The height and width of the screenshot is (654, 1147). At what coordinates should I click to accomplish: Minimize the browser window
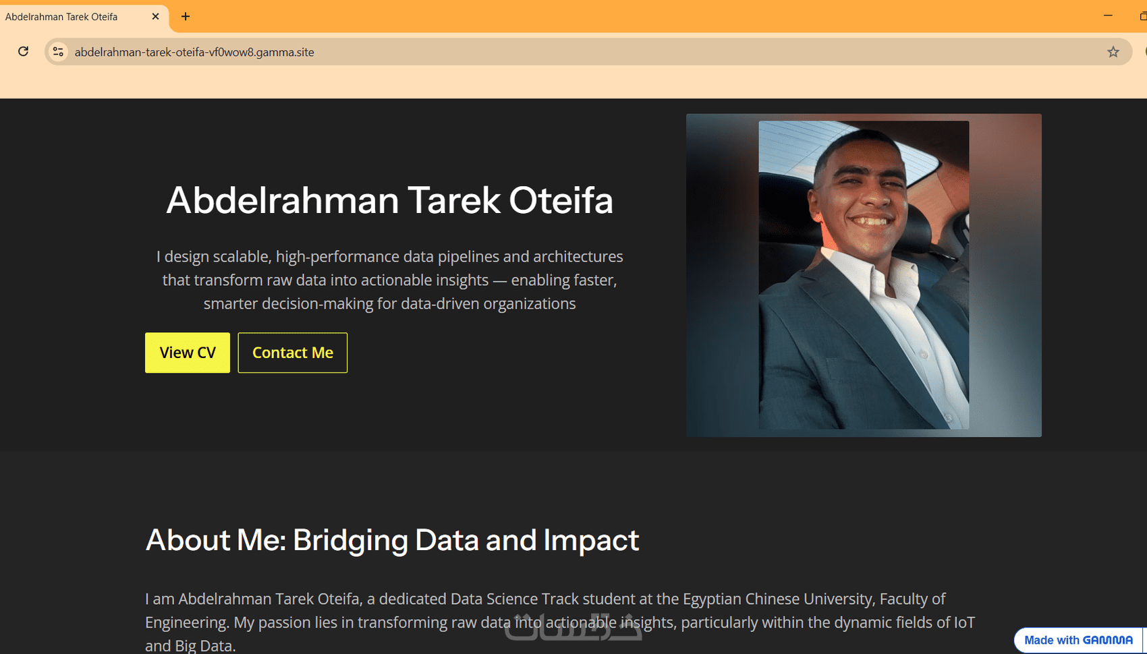(x=1107, y=16)
